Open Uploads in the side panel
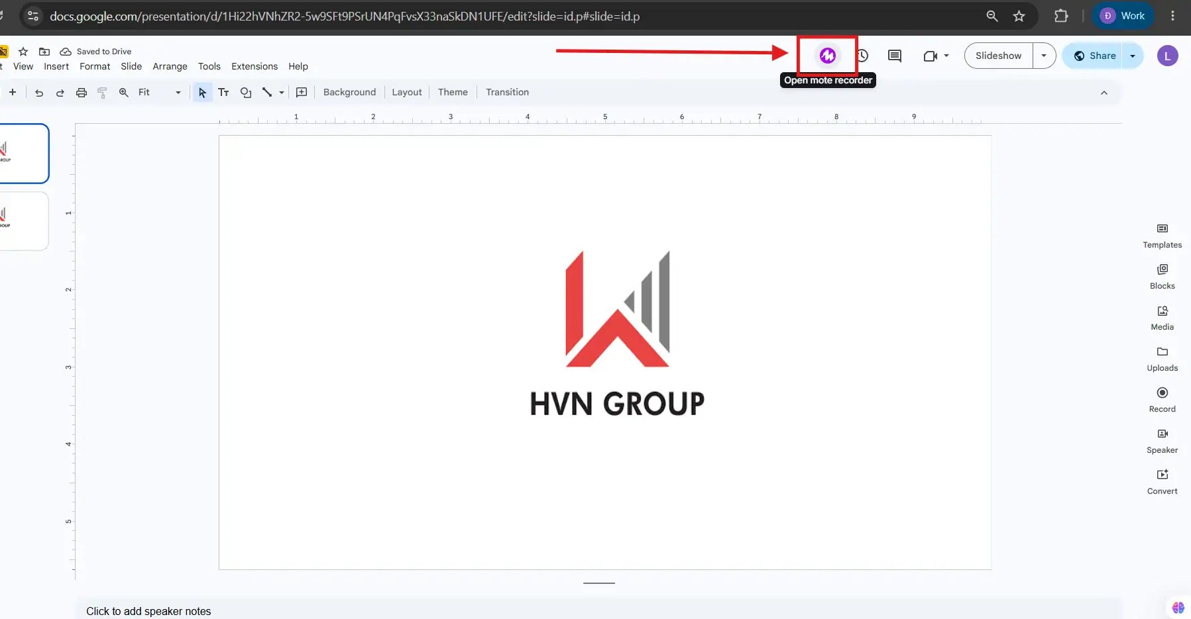The height and width of the screenshot is (619, 1191). [1163, 359]
